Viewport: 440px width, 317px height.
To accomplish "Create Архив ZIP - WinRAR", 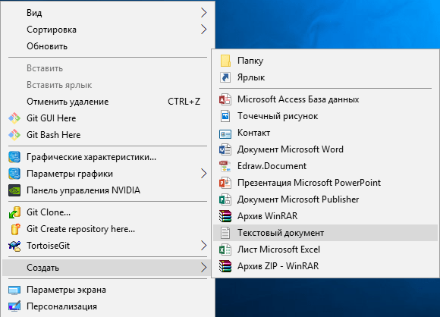I will click(x=325, y=266).
